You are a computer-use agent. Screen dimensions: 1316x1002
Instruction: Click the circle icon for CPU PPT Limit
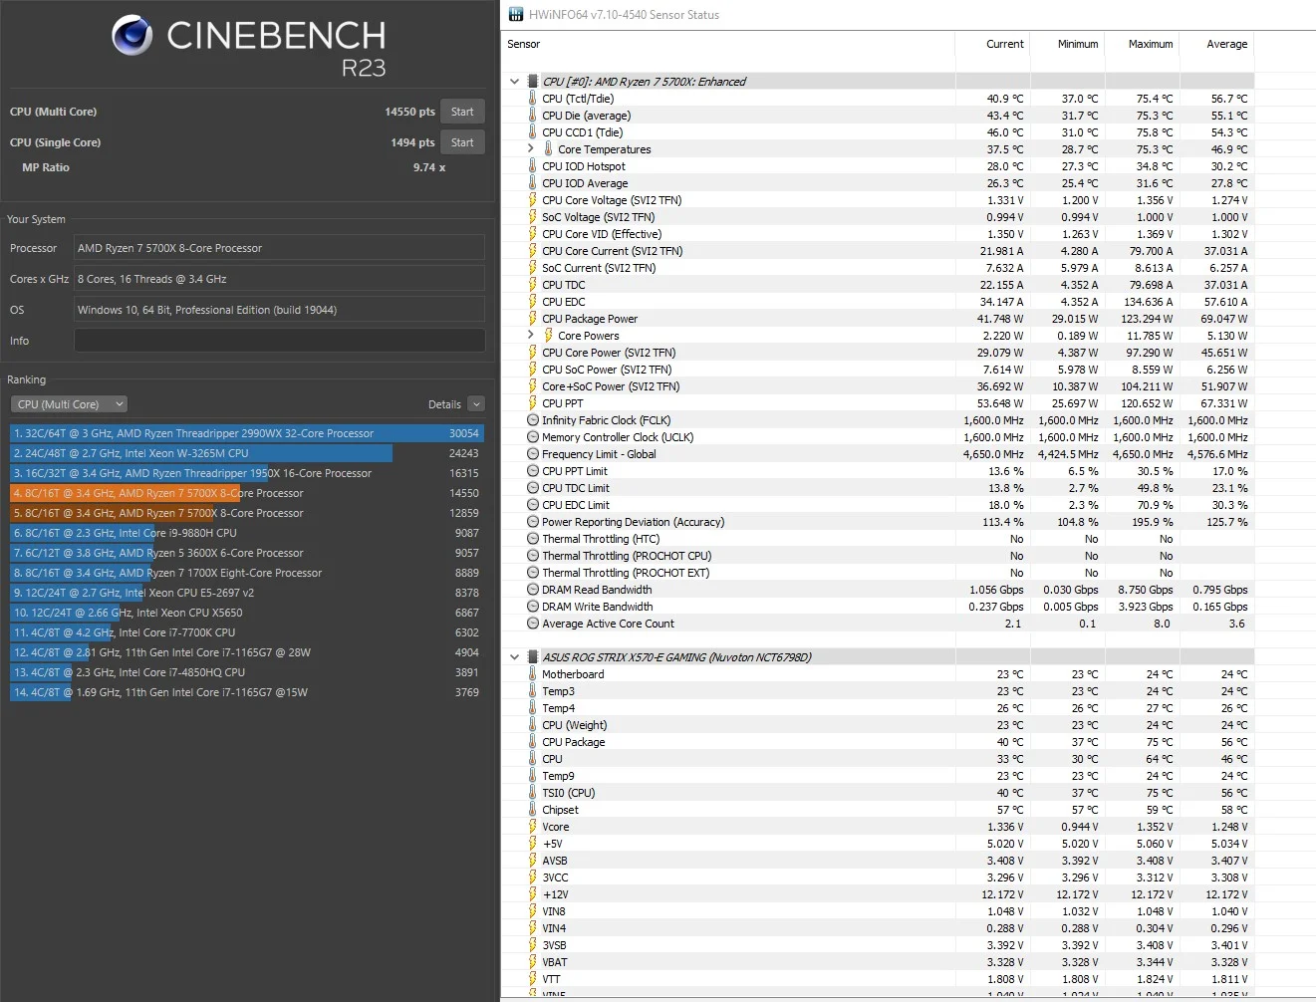tap(533, 471)
